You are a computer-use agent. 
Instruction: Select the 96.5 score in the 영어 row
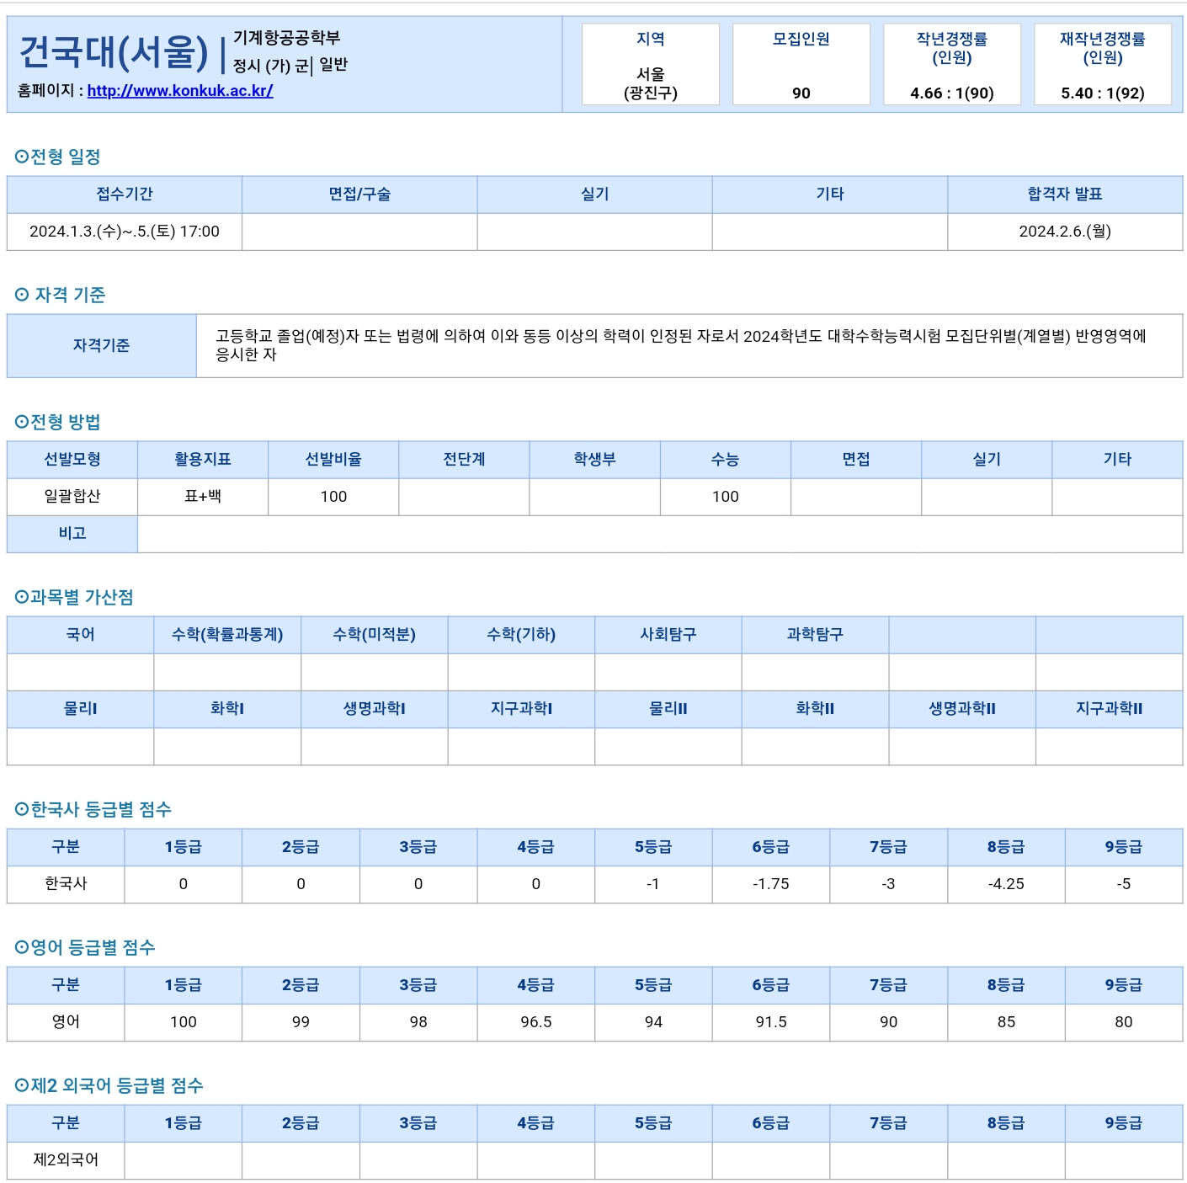pyautogui.click(x=536, y=1022)
